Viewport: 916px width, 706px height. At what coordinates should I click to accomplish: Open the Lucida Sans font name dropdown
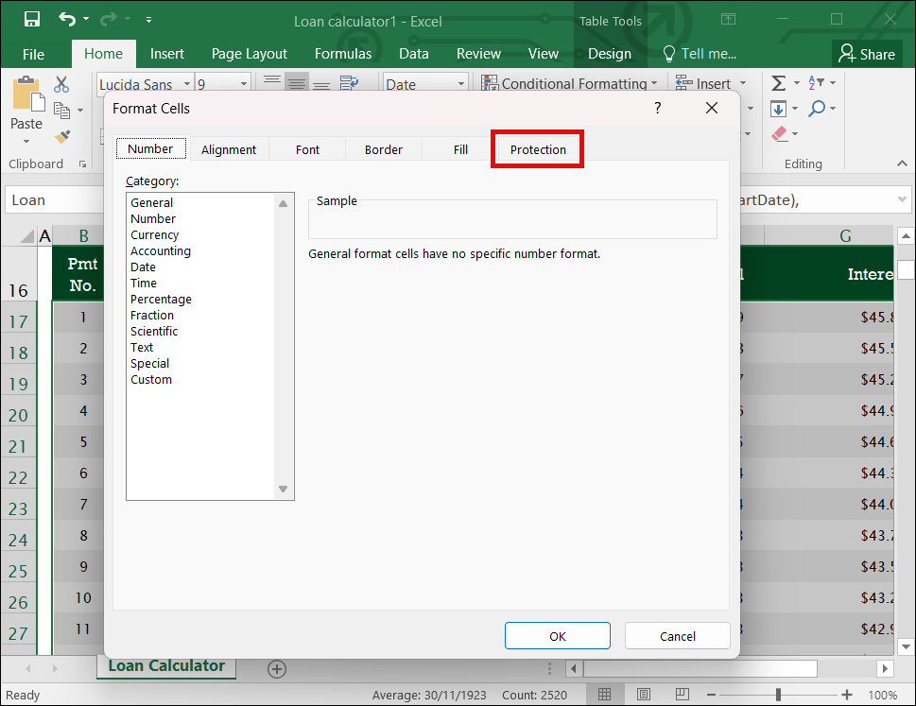coord(185,84)
